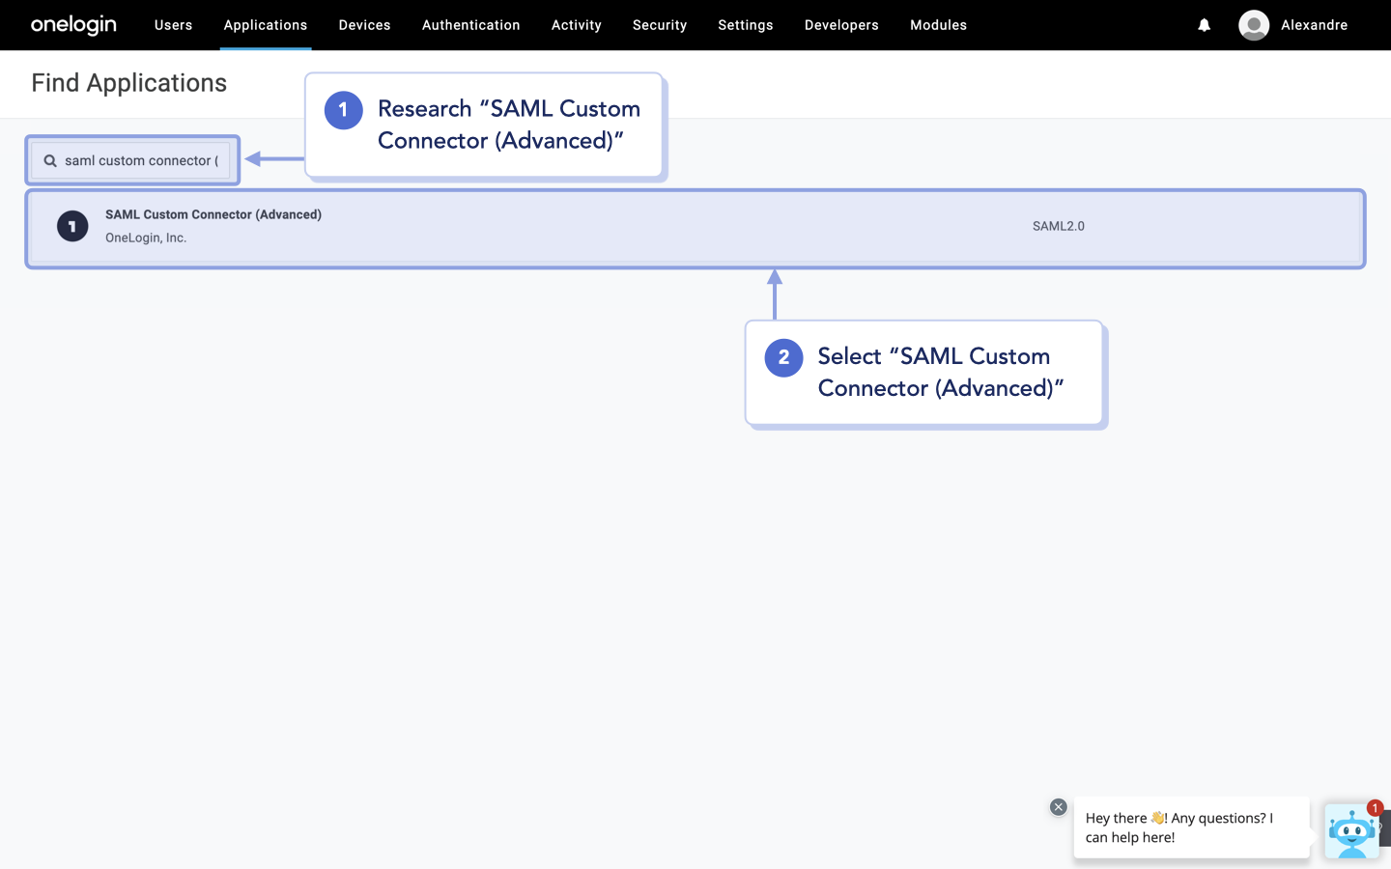Open the chatbot assistant icon
The image size is (1391, 869).
click(x=1352, y=830)
